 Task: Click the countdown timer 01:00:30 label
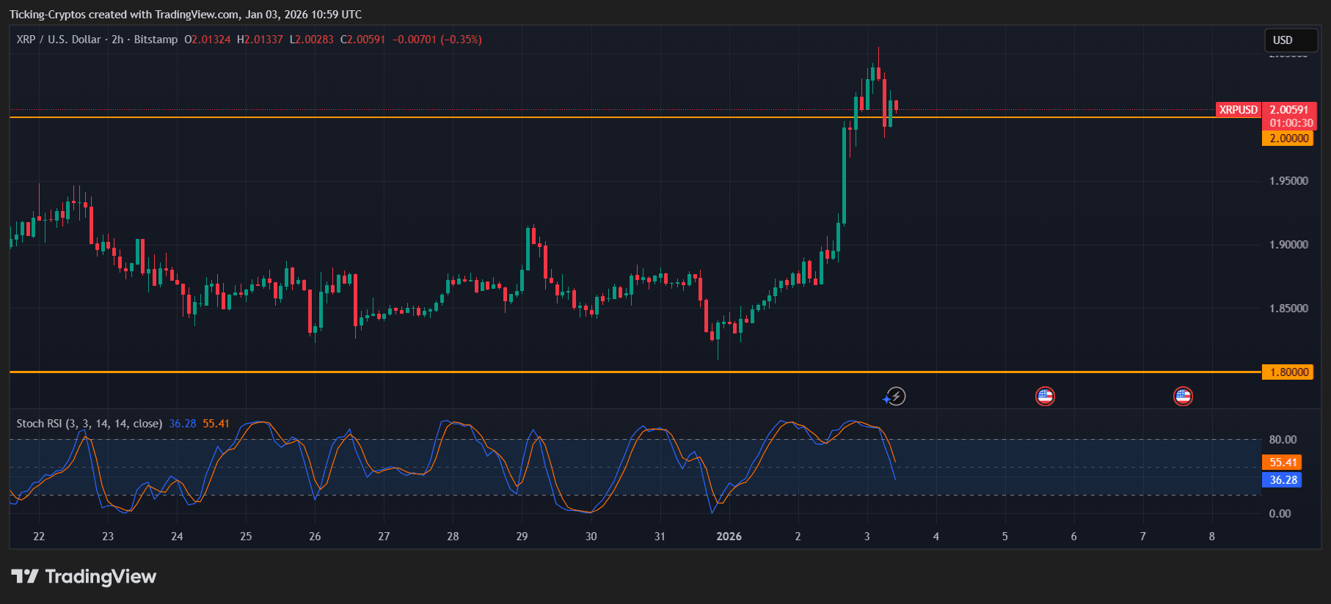[x=1291, y=123]
